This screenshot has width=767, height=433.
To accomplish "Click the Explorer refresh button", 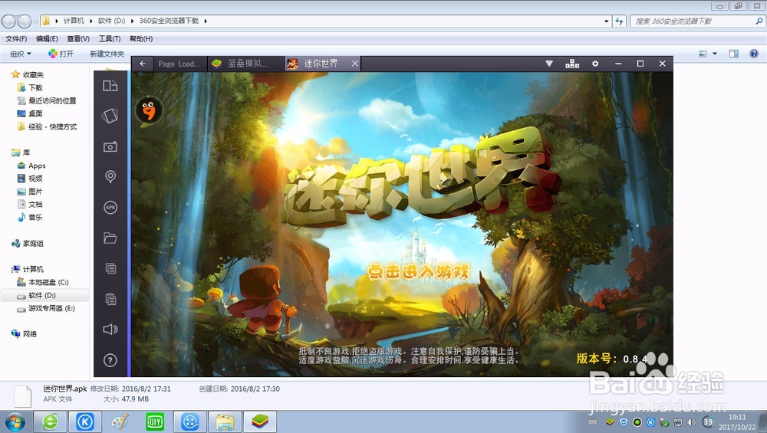I will click(619, 21).
